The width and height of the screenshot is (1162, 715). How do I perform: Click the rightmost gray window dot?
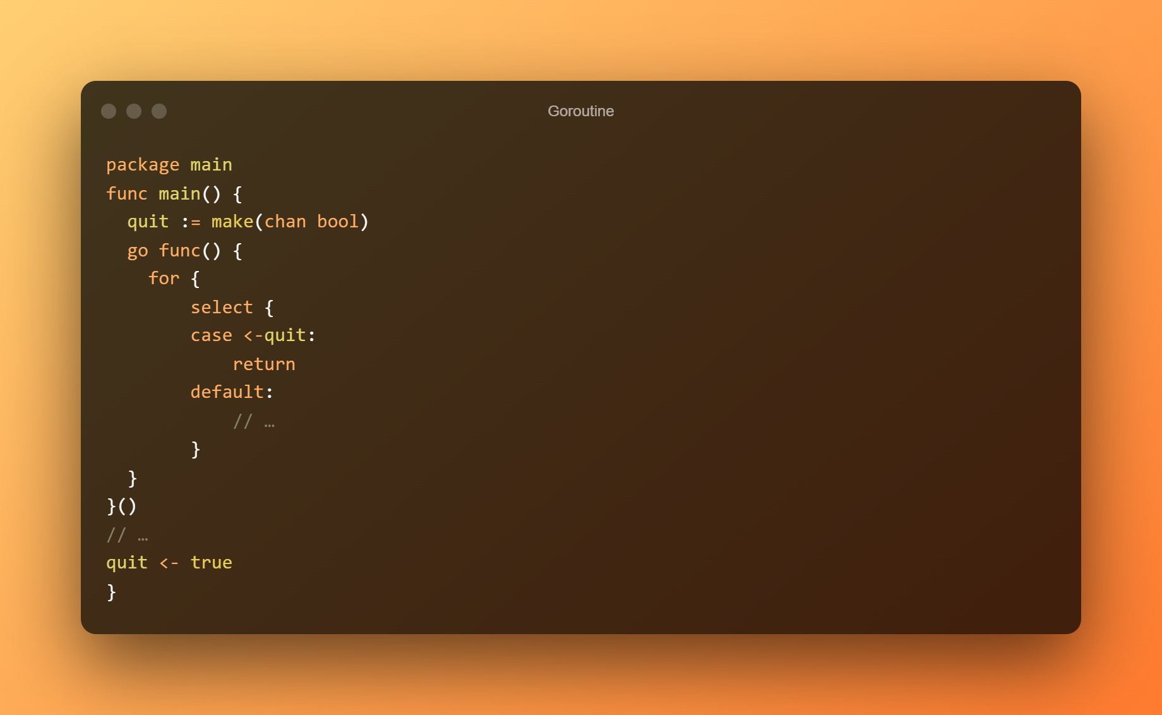coord(159,111)
